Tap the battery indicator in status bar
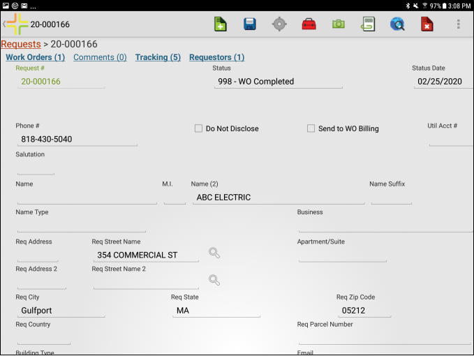This screenshot has width=474, height=356. click(444, 6)
